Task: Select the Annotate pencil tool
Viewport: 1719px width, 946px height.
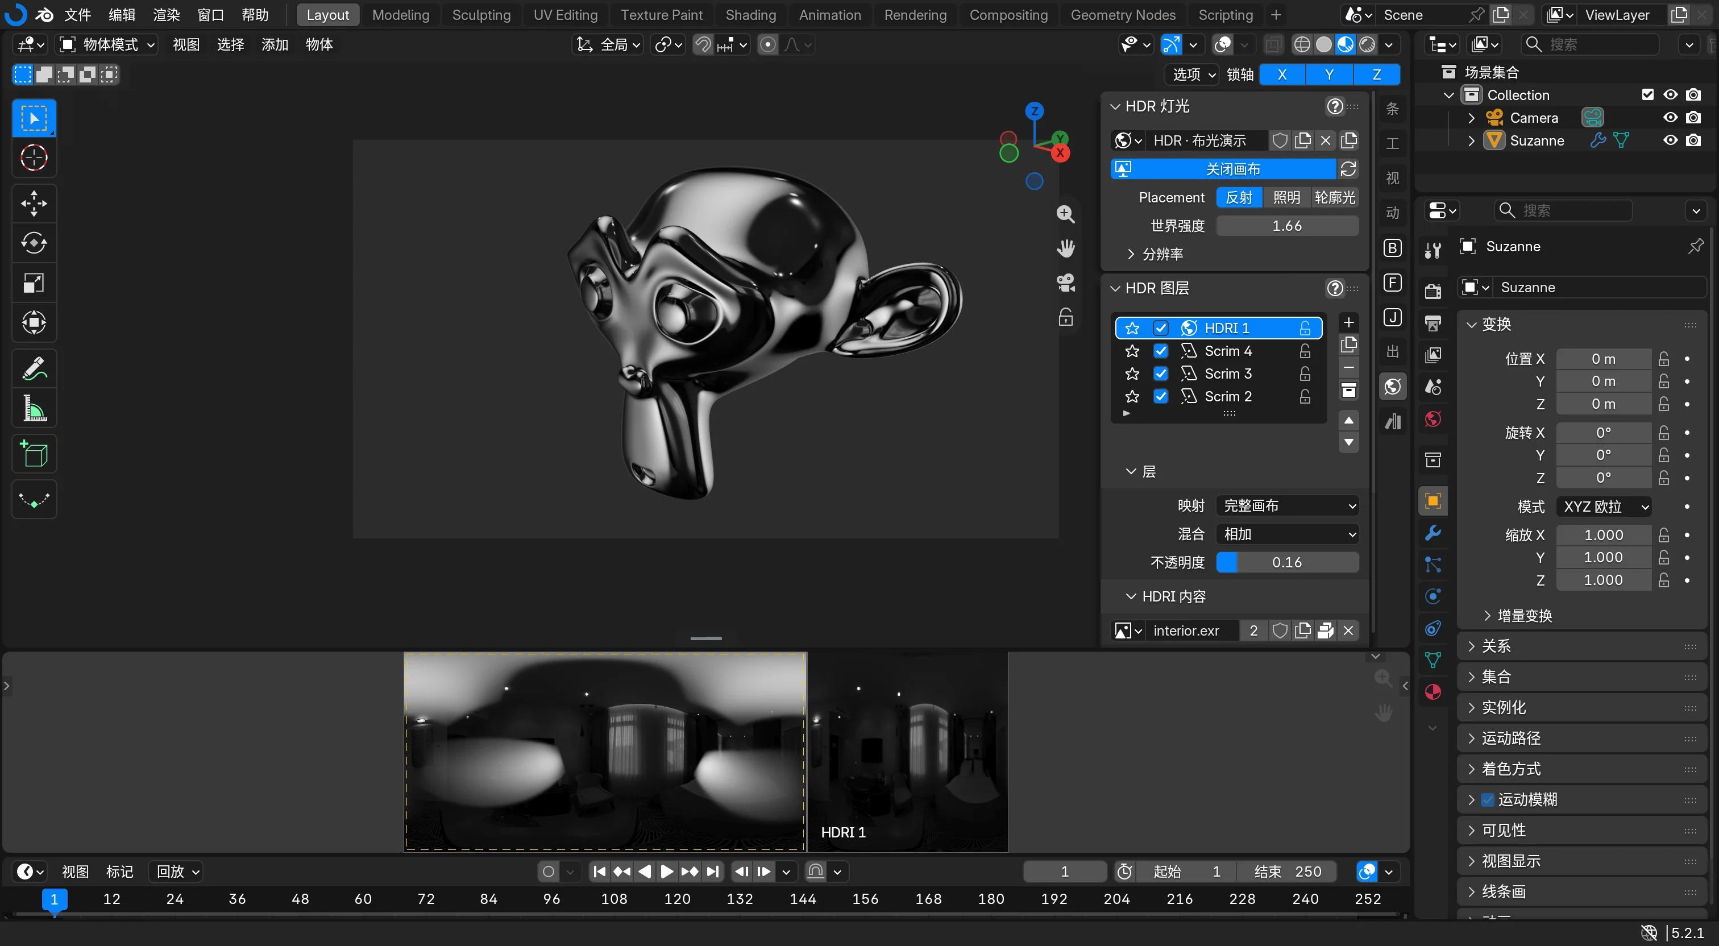Action: pyautogui.click(x=34, y=368)
